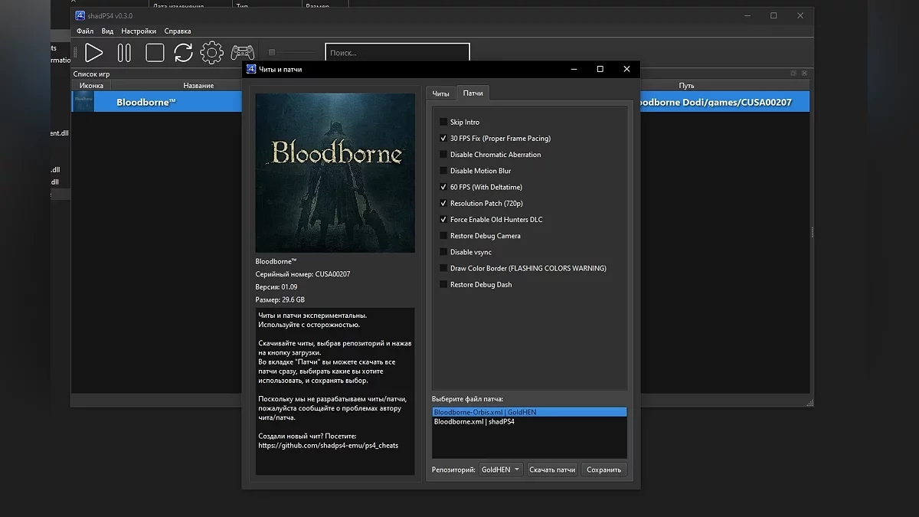This screenshot has width=919, height=517.
Task: Click the Версия: 01.09 text
Action: point(276,287)
